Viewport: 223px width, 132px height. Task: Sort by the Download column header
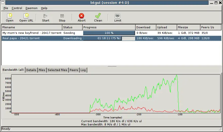point(146,27)
